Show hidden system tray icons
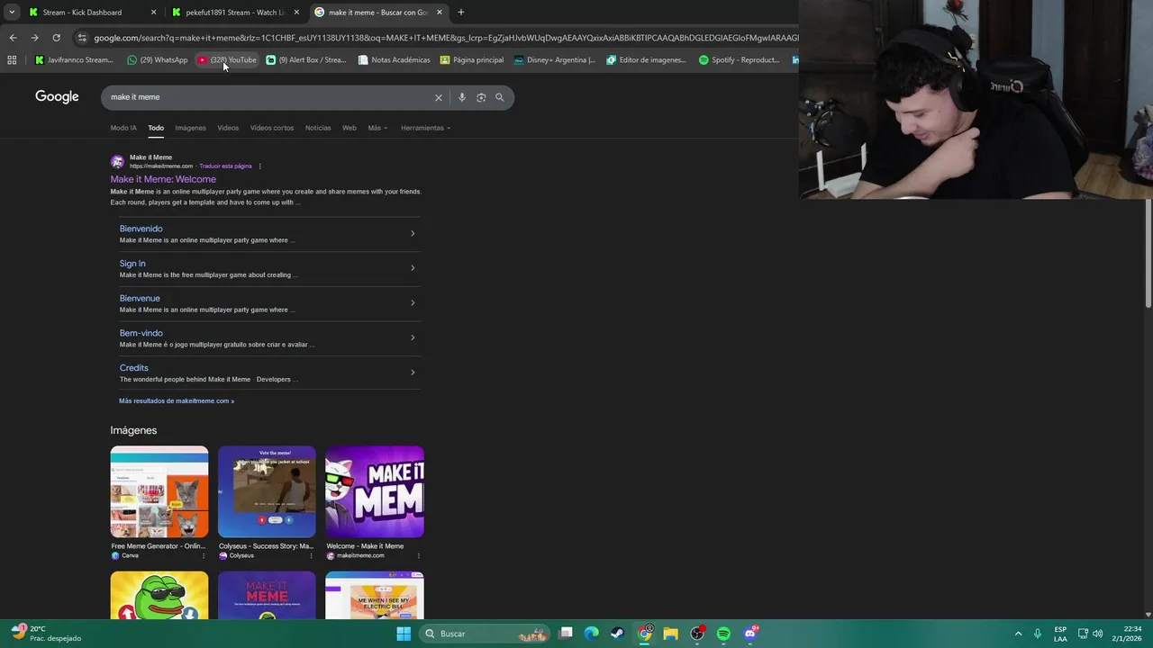The width and height of the screenshot is (1153, 648). 1018,634
